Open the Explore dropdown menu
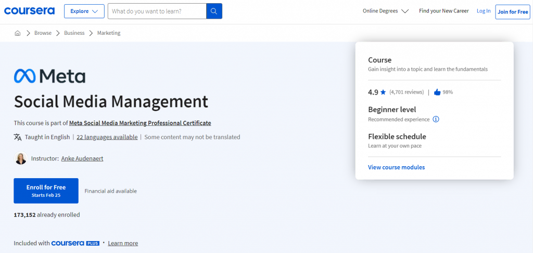533x253 pixels. point(84,11)
